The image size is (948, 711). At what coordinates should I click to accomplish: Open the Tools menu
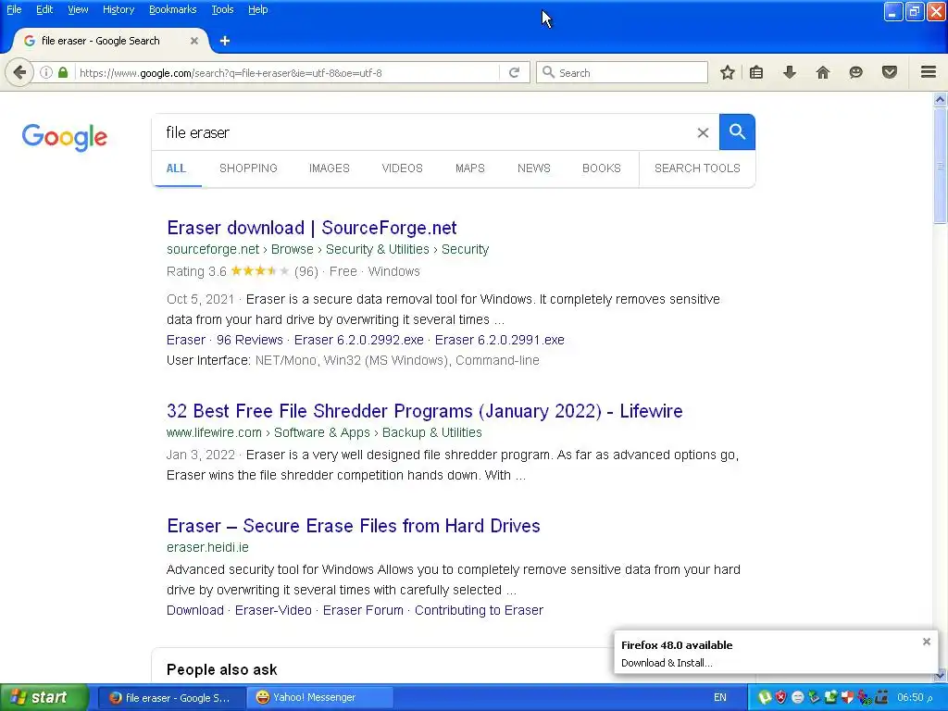tap(222, 9)
